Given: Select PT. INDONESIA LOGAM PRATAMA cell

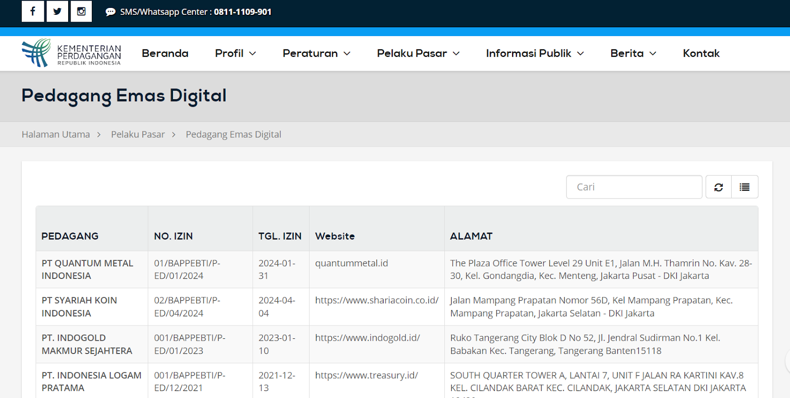Looking at the screenshot, I should coord(92,381).
